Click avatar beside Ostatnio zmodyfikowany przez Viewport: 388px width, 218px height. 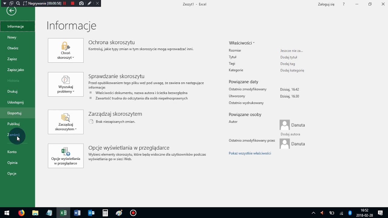click(285, 144)
